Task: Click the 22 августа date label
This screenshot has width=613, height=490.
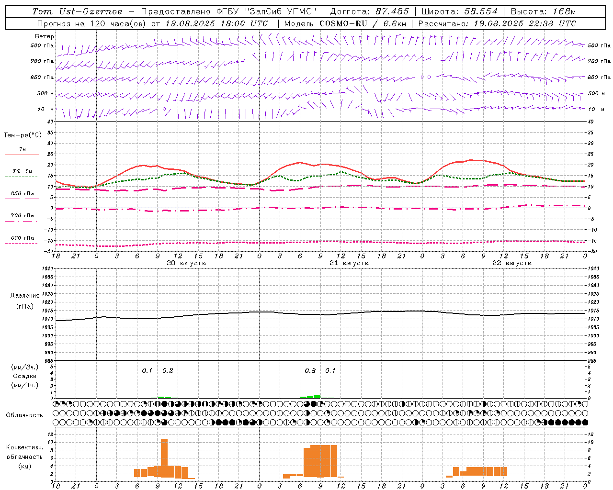Action: pyautogui.click(x=512, y=263)
